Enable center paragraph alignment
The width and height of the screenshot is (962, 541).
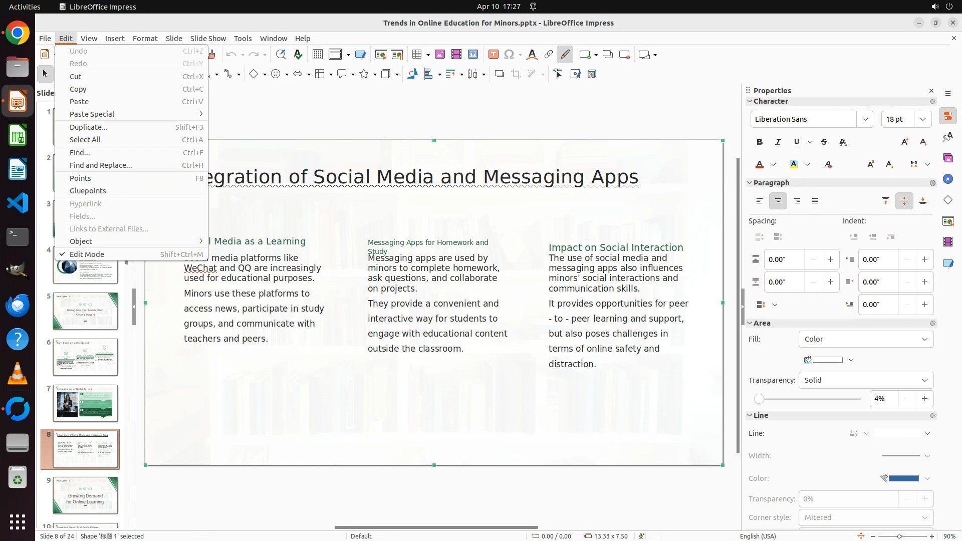tap(778, 201)
